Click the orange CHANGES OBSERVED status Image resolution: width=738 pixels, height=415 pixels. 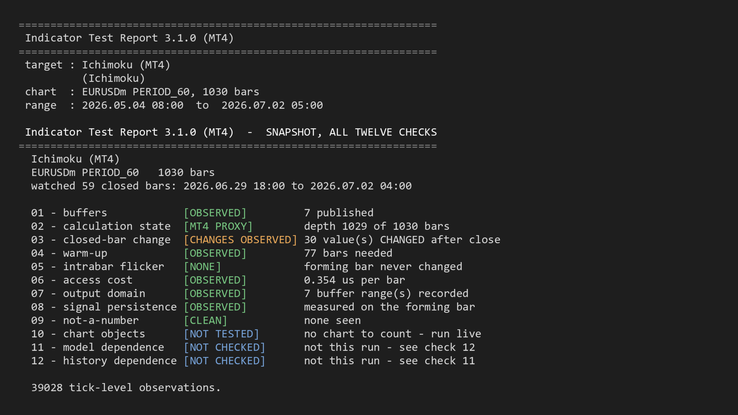tap(240, 240)
